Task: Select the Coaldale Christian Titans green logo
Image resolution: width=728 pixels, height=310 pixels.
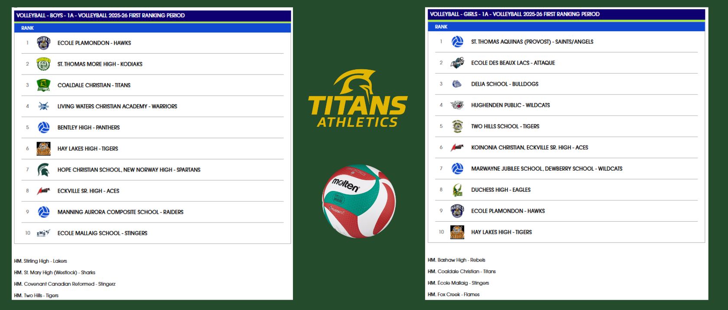Action: pos(43,85)
